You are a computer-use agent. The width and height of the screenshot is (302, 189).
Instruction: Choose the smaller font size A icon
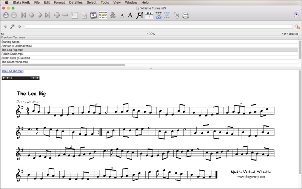click(122, 15)
